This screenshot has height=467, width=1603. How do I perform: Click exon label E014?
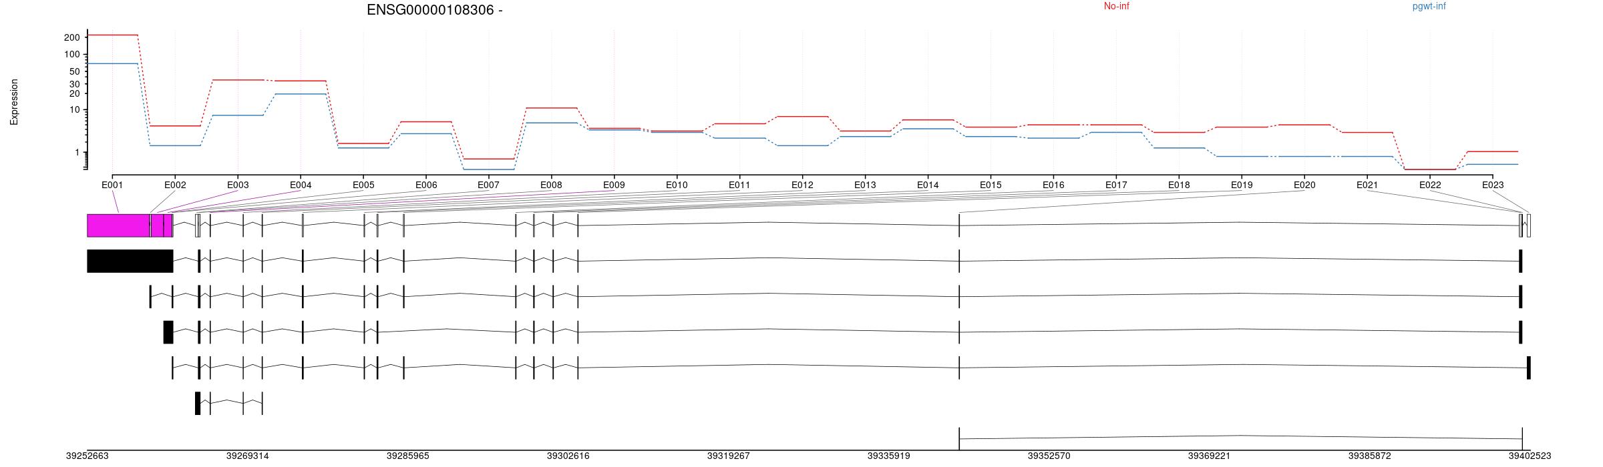(928, 185)
